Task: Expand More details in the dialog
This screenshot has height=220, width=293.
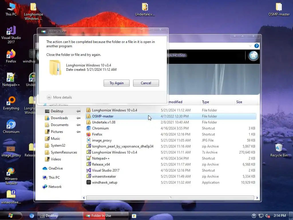Action: (59, 97)
